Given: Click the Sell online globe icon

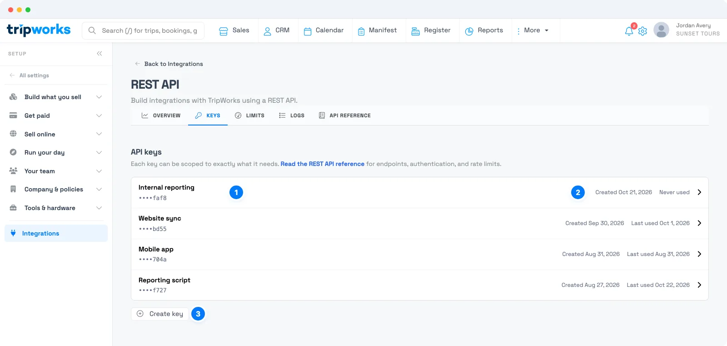Looking at the screenshot, I should (13, 134).
